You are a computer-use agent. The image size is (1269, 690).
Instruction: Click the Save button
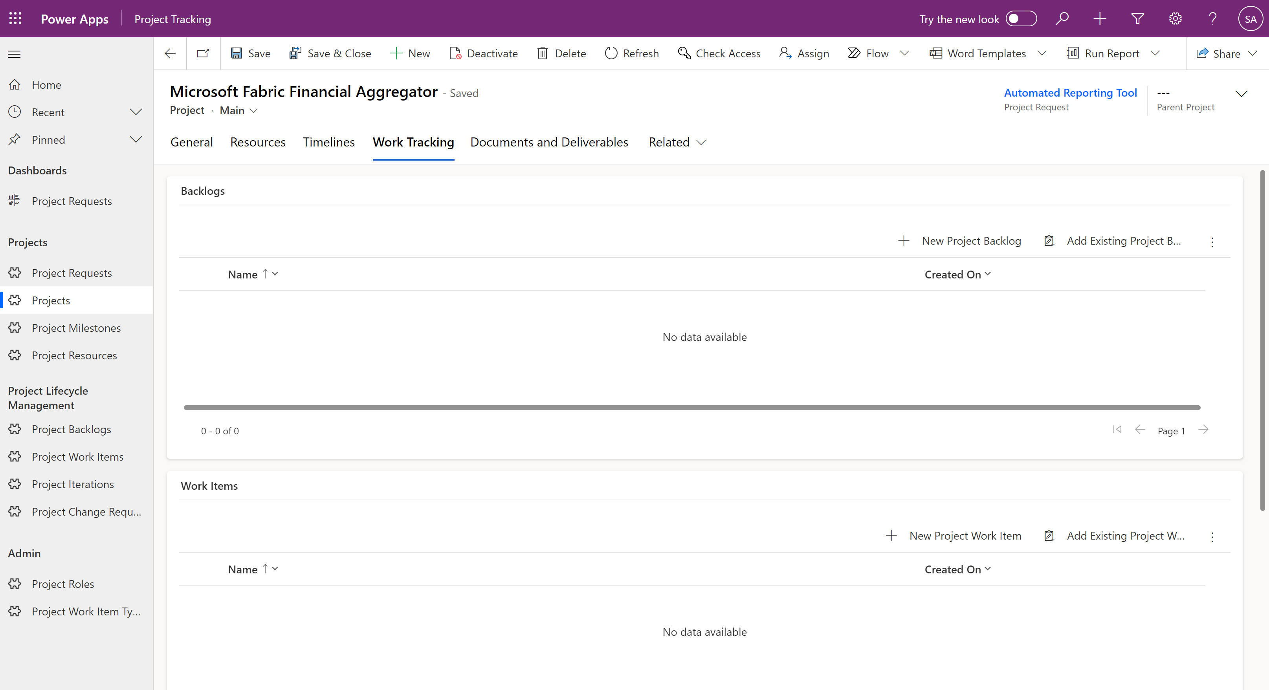[251, 53]
